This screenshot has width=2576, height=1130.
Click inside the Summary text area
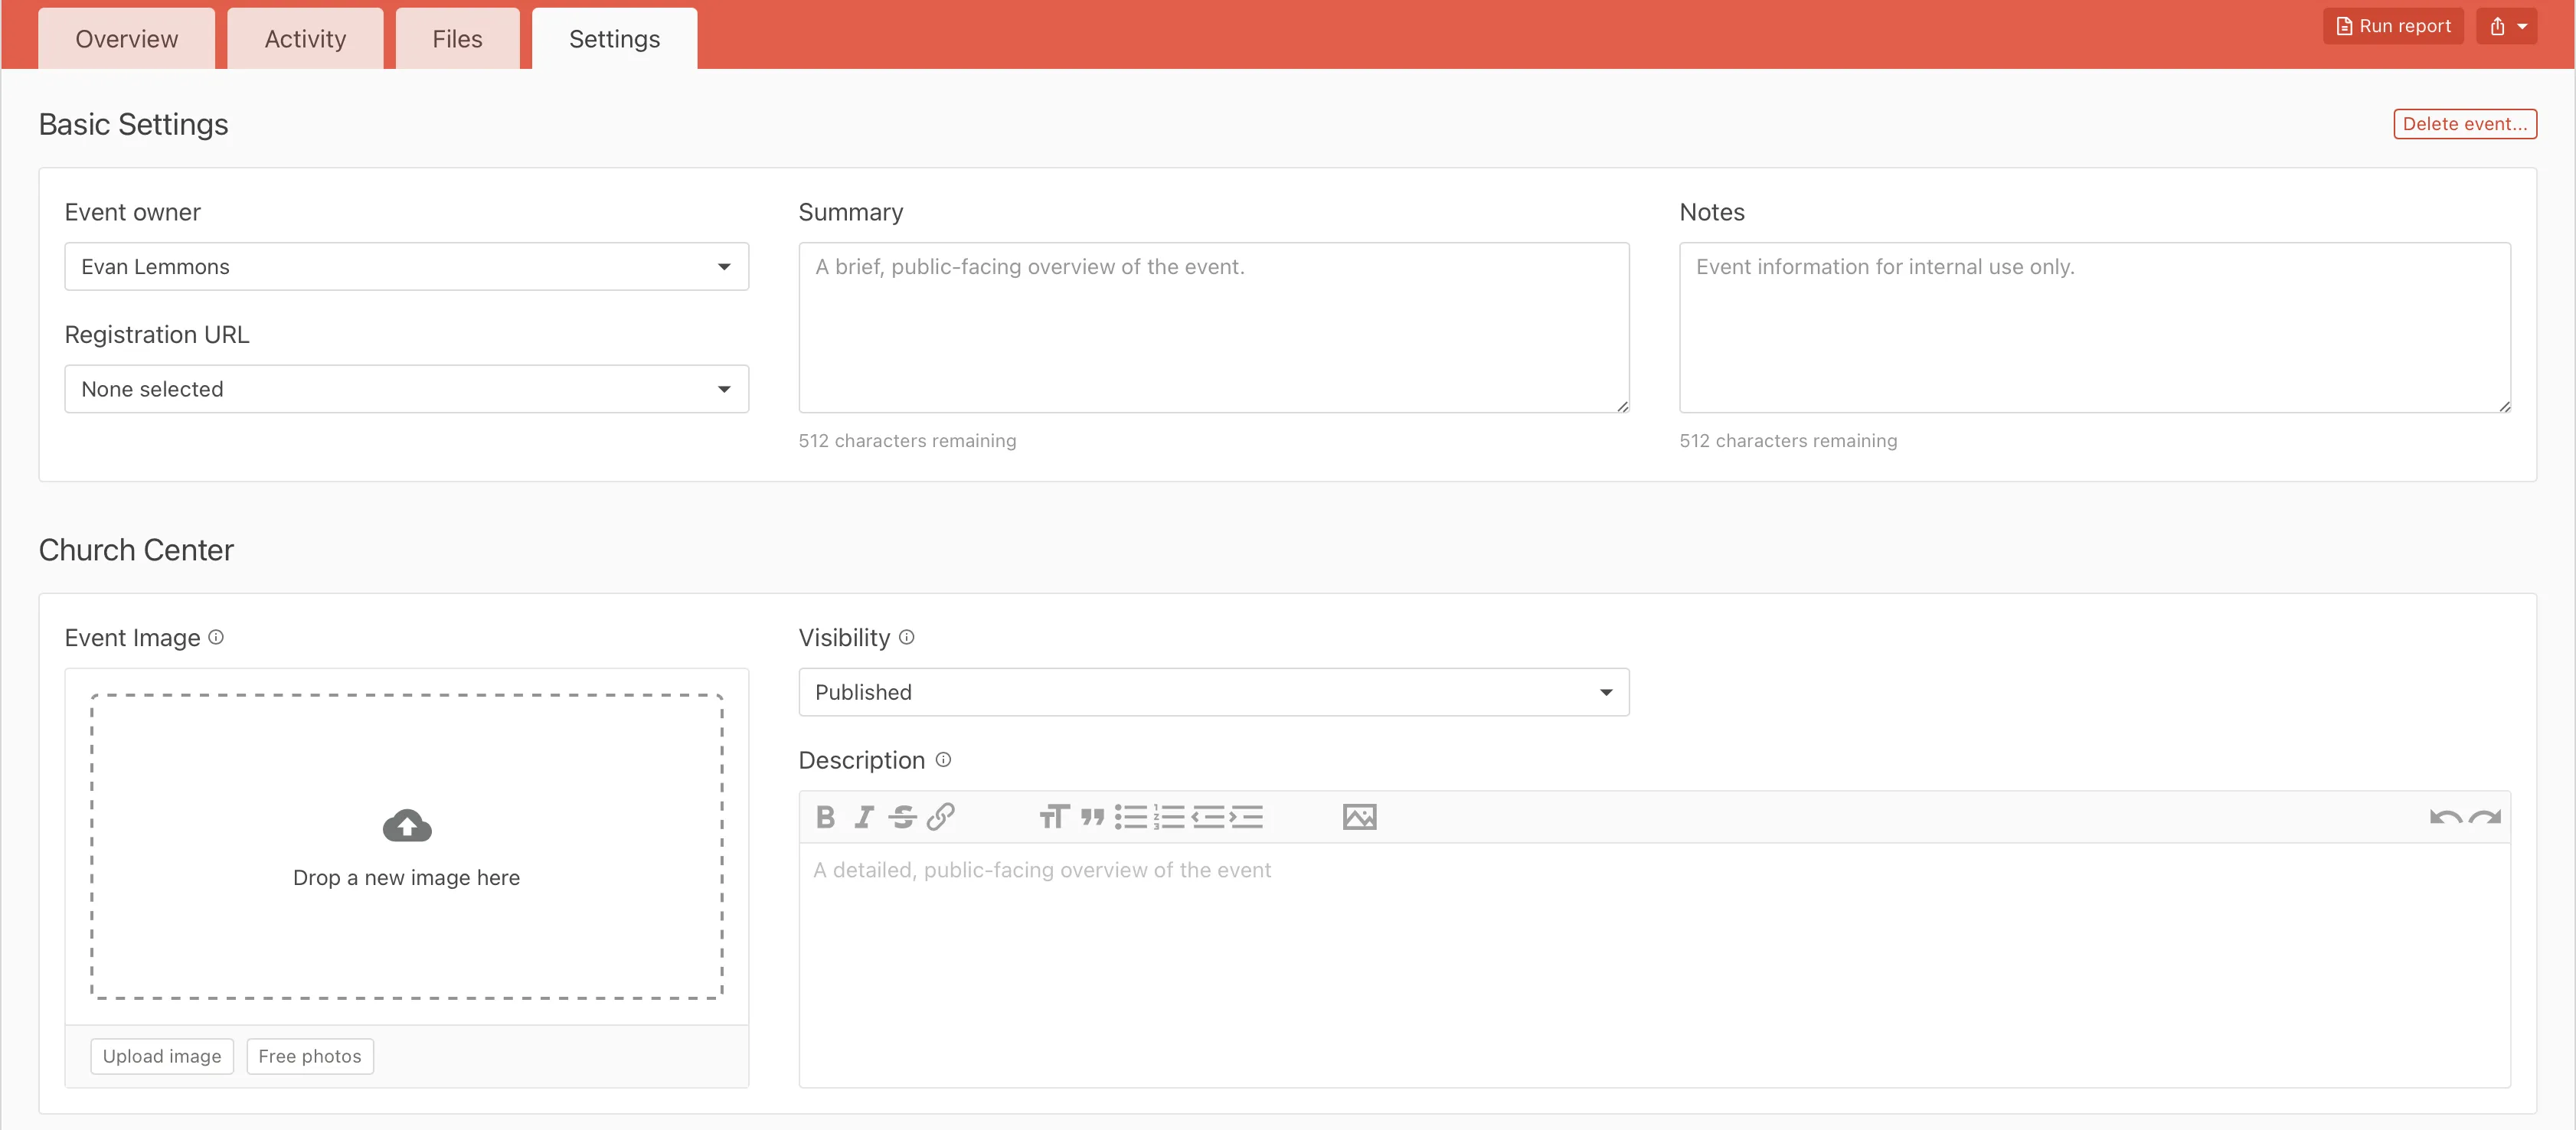tap(1213, 328)
